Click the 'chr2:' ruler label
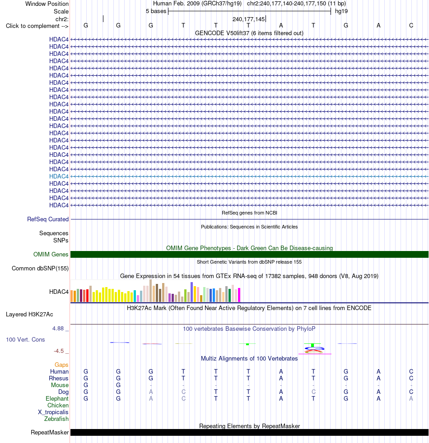Viewport: 429px width, 443px height. tap(62, 19)
